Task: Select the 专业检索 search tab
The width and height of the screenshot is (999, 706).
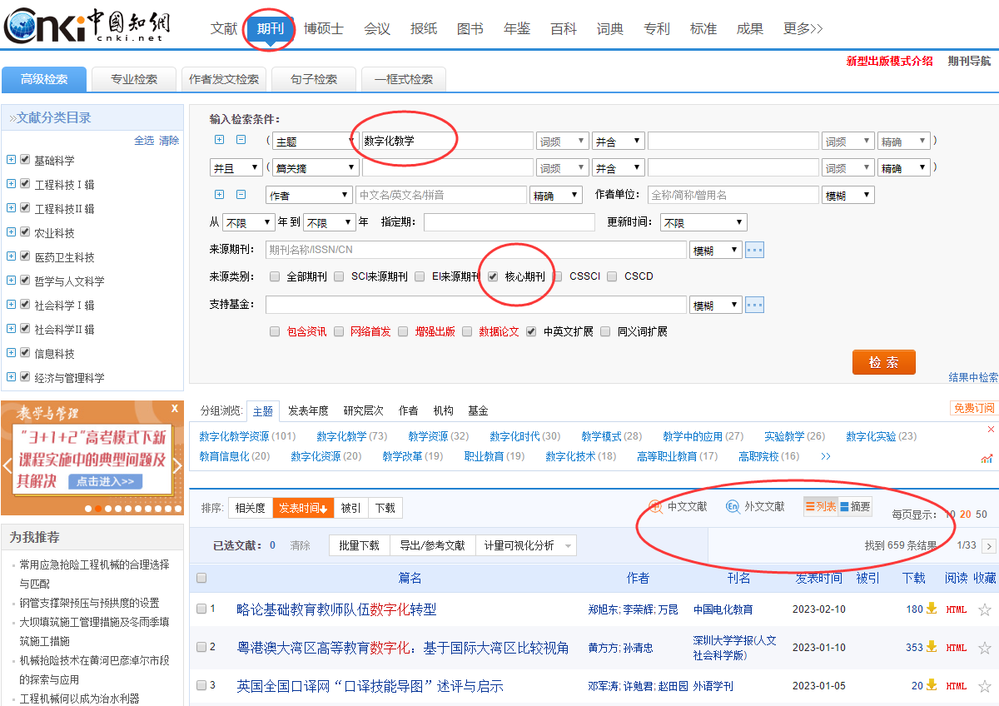Action: [x=134, y=79]
